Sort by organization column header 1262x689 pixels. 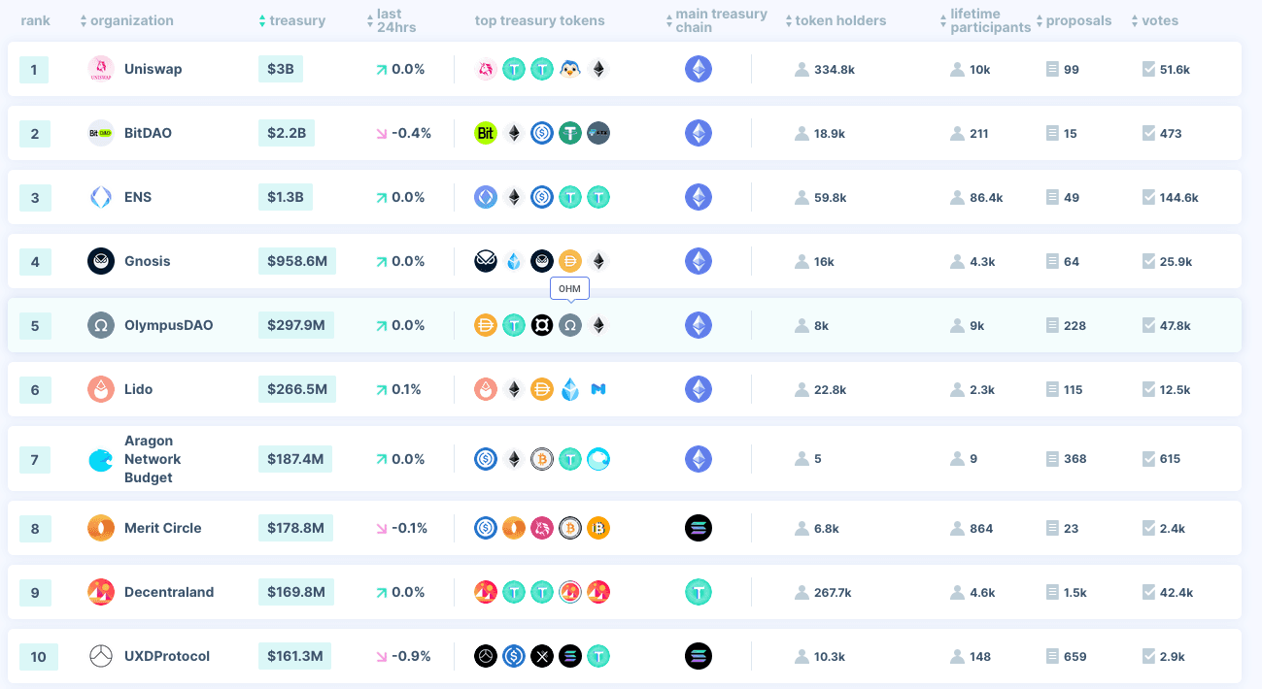pyautogui.click(x=126, y=20)
